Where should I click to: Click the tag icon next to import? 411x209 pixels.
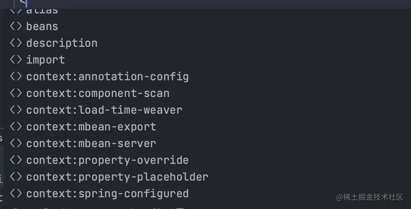coord(15,60)
